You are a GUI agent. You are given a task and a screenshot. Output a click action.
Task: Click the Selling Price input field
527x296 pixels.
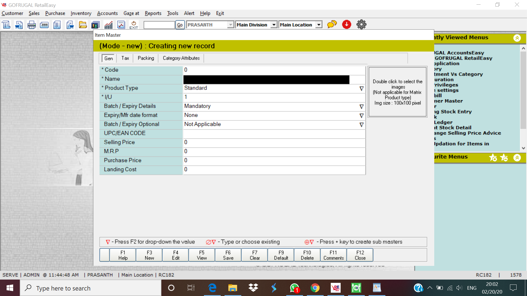coord(274,142)
